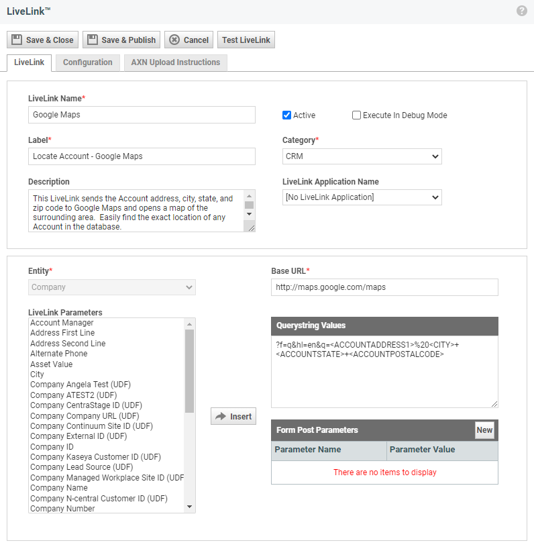
Task: Click into the LiveLink Name field
Action: click(x=142, y=115)
